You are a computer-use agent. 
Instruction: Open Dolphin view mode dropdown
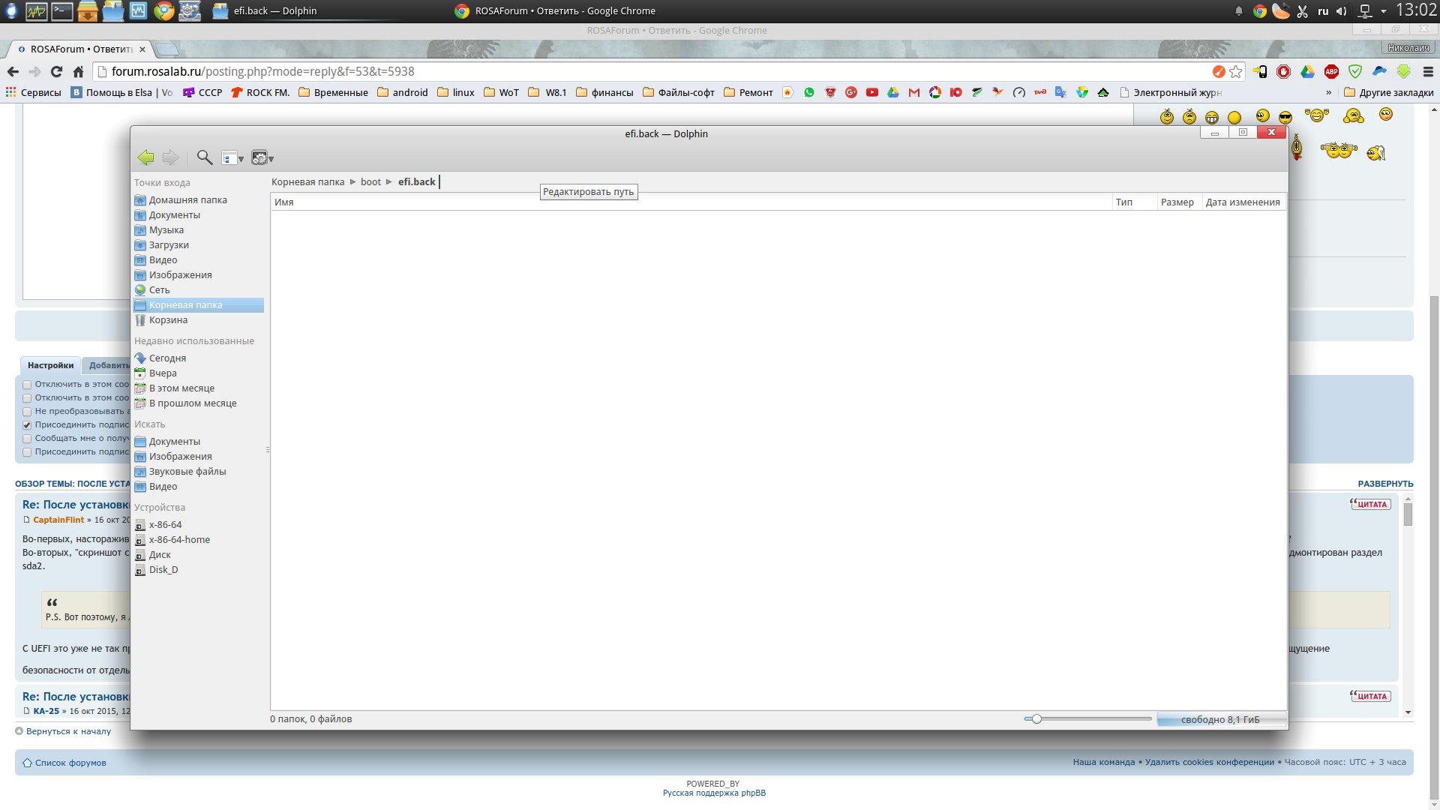pos(232,158)
